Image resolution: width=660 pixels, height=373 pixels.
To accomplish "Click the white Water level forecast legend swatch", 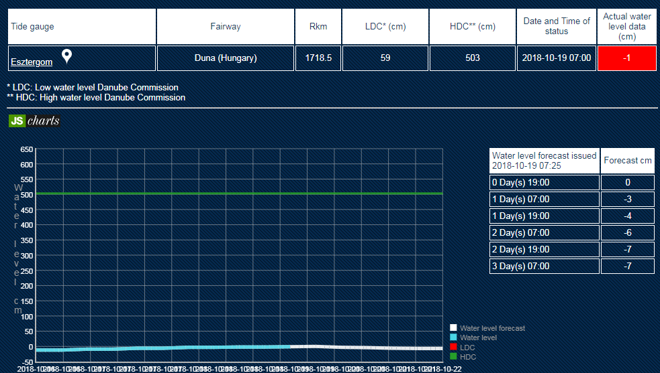I will tap(453, 328).
